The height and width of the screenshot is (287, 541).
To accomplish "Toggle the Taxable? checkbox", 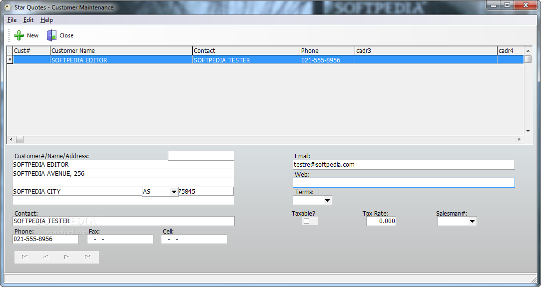I will click(306, 221).
